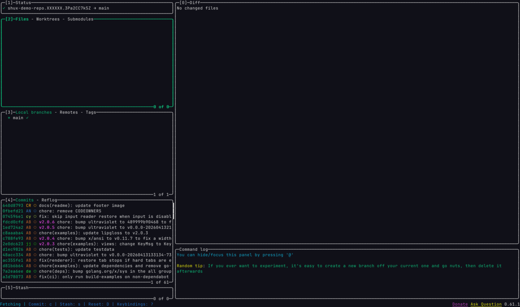520x307 pixels.
Task: Click the 'No changed files' text
Action: pos(198,8)
